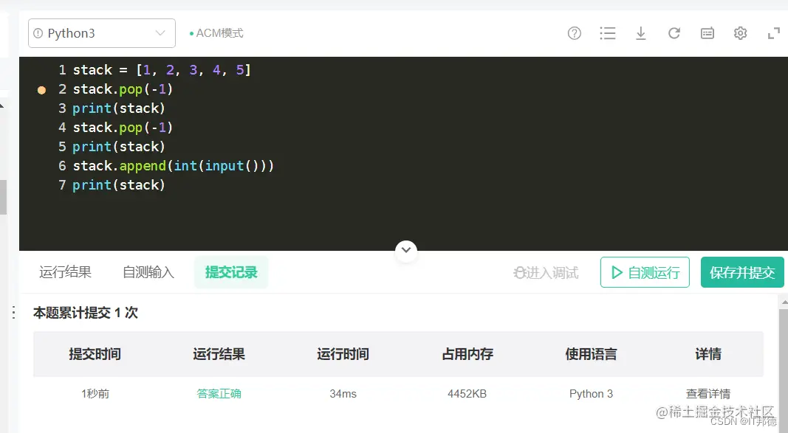Collapse the code editor panel chevron
788x433 pixels.
tap(406, 251)
